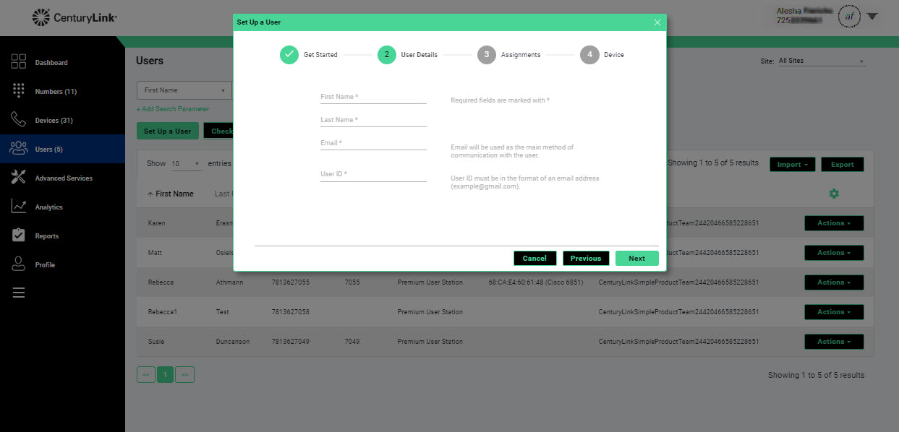Click the Dashboard grid icon in sidebar
899x432 pixels.
coord(19,62)
